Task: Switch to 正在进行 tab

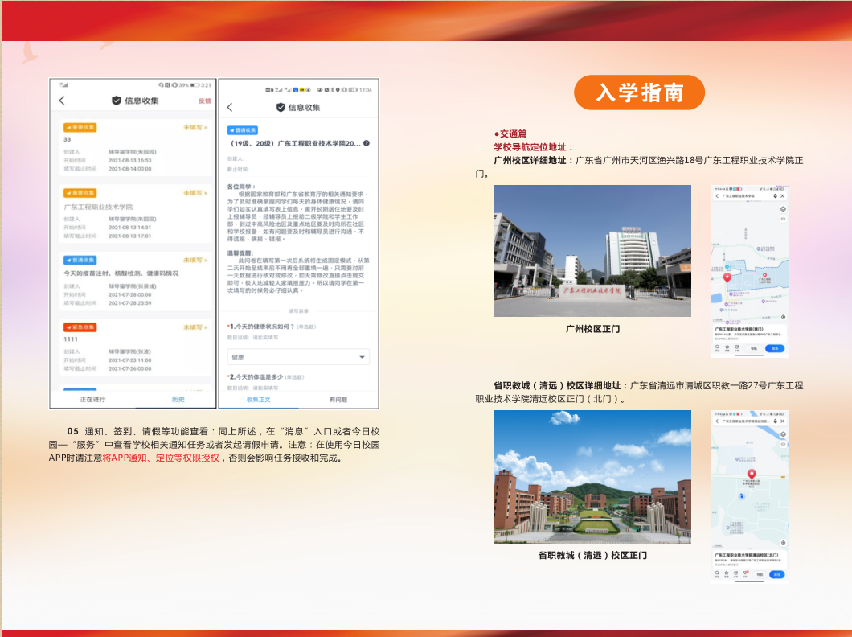Action: [92, 399]
